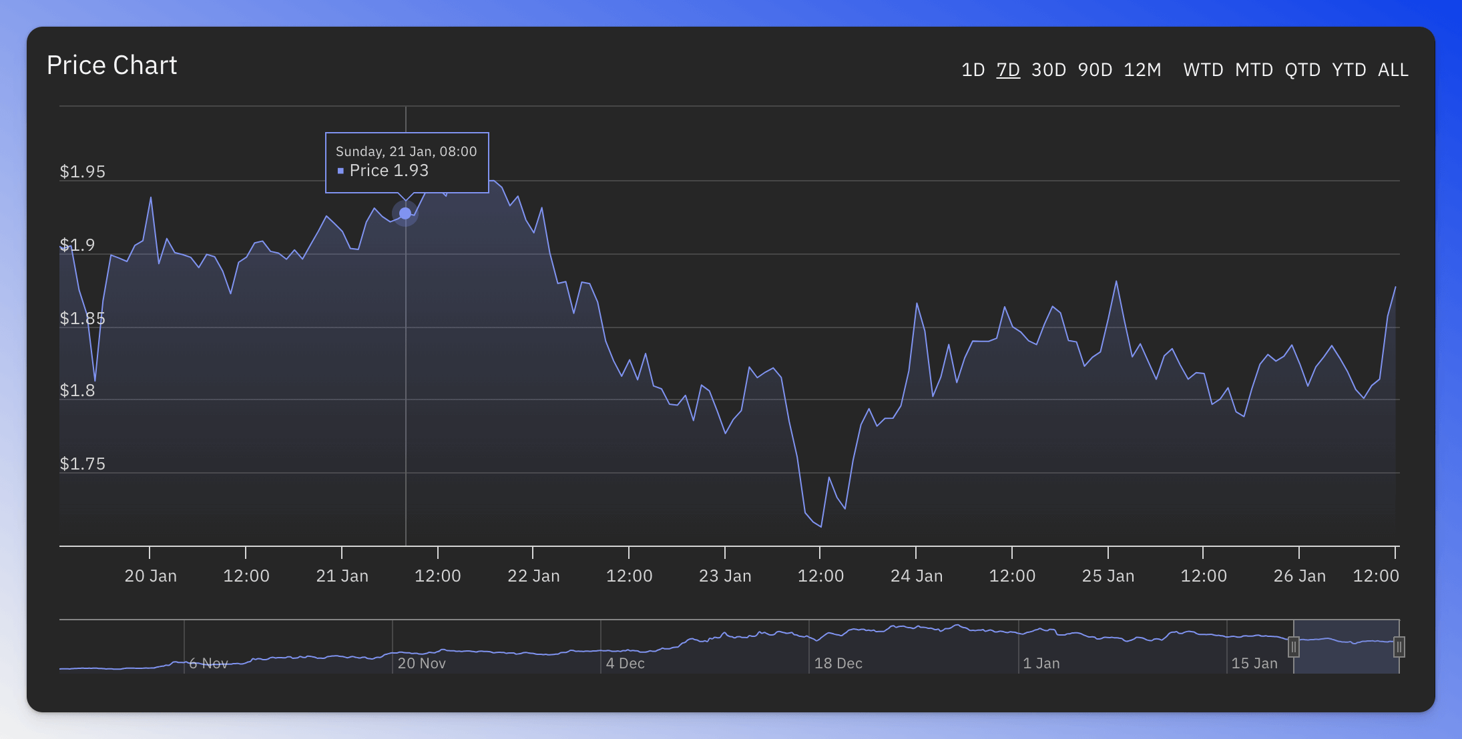Click the $1.95 y-axis label
Screen dimensions: 1462x739
[83, 171]
